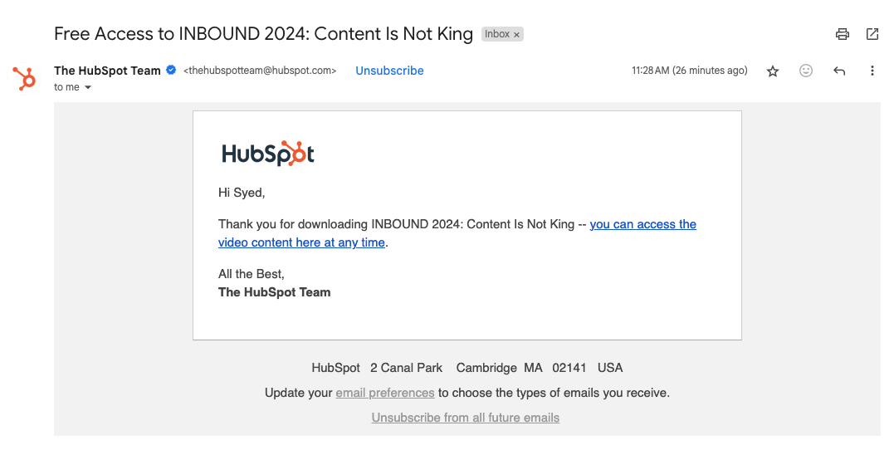Remove the Inbox label with the x
The width and height of the screenshot is (894, 450).
(516, 35)
